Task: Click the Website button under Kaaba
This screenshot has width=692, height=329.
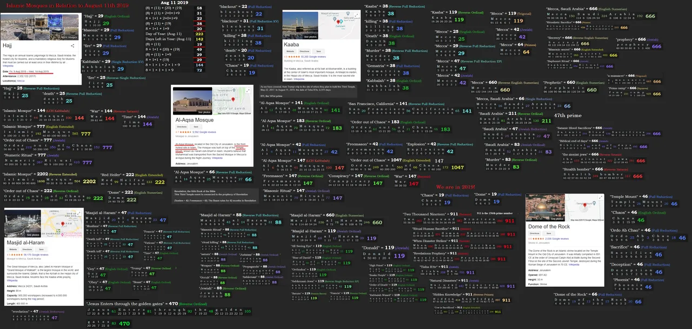Action: point(290,51)
